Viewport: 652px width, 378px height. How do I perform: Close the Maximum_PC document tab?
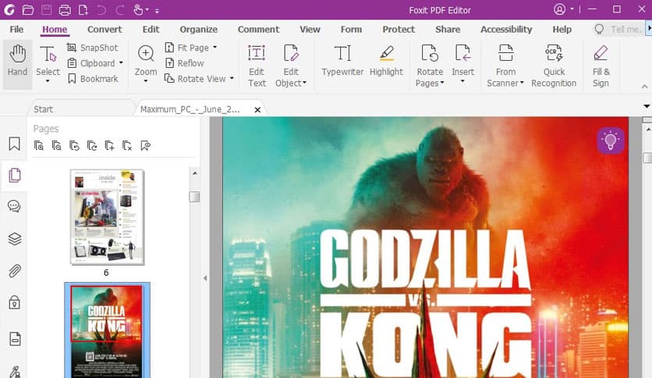pos(257,110)
